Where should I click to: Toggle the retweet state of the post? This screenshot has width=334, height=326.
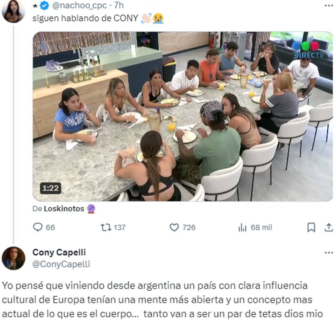pos(106,226)
